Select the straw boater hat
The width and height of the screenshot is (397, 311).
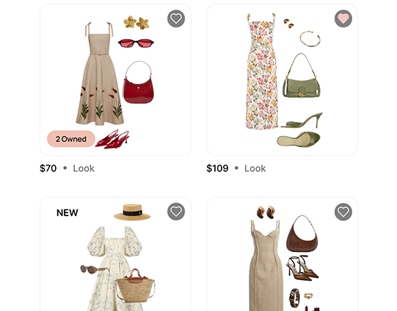132,212
